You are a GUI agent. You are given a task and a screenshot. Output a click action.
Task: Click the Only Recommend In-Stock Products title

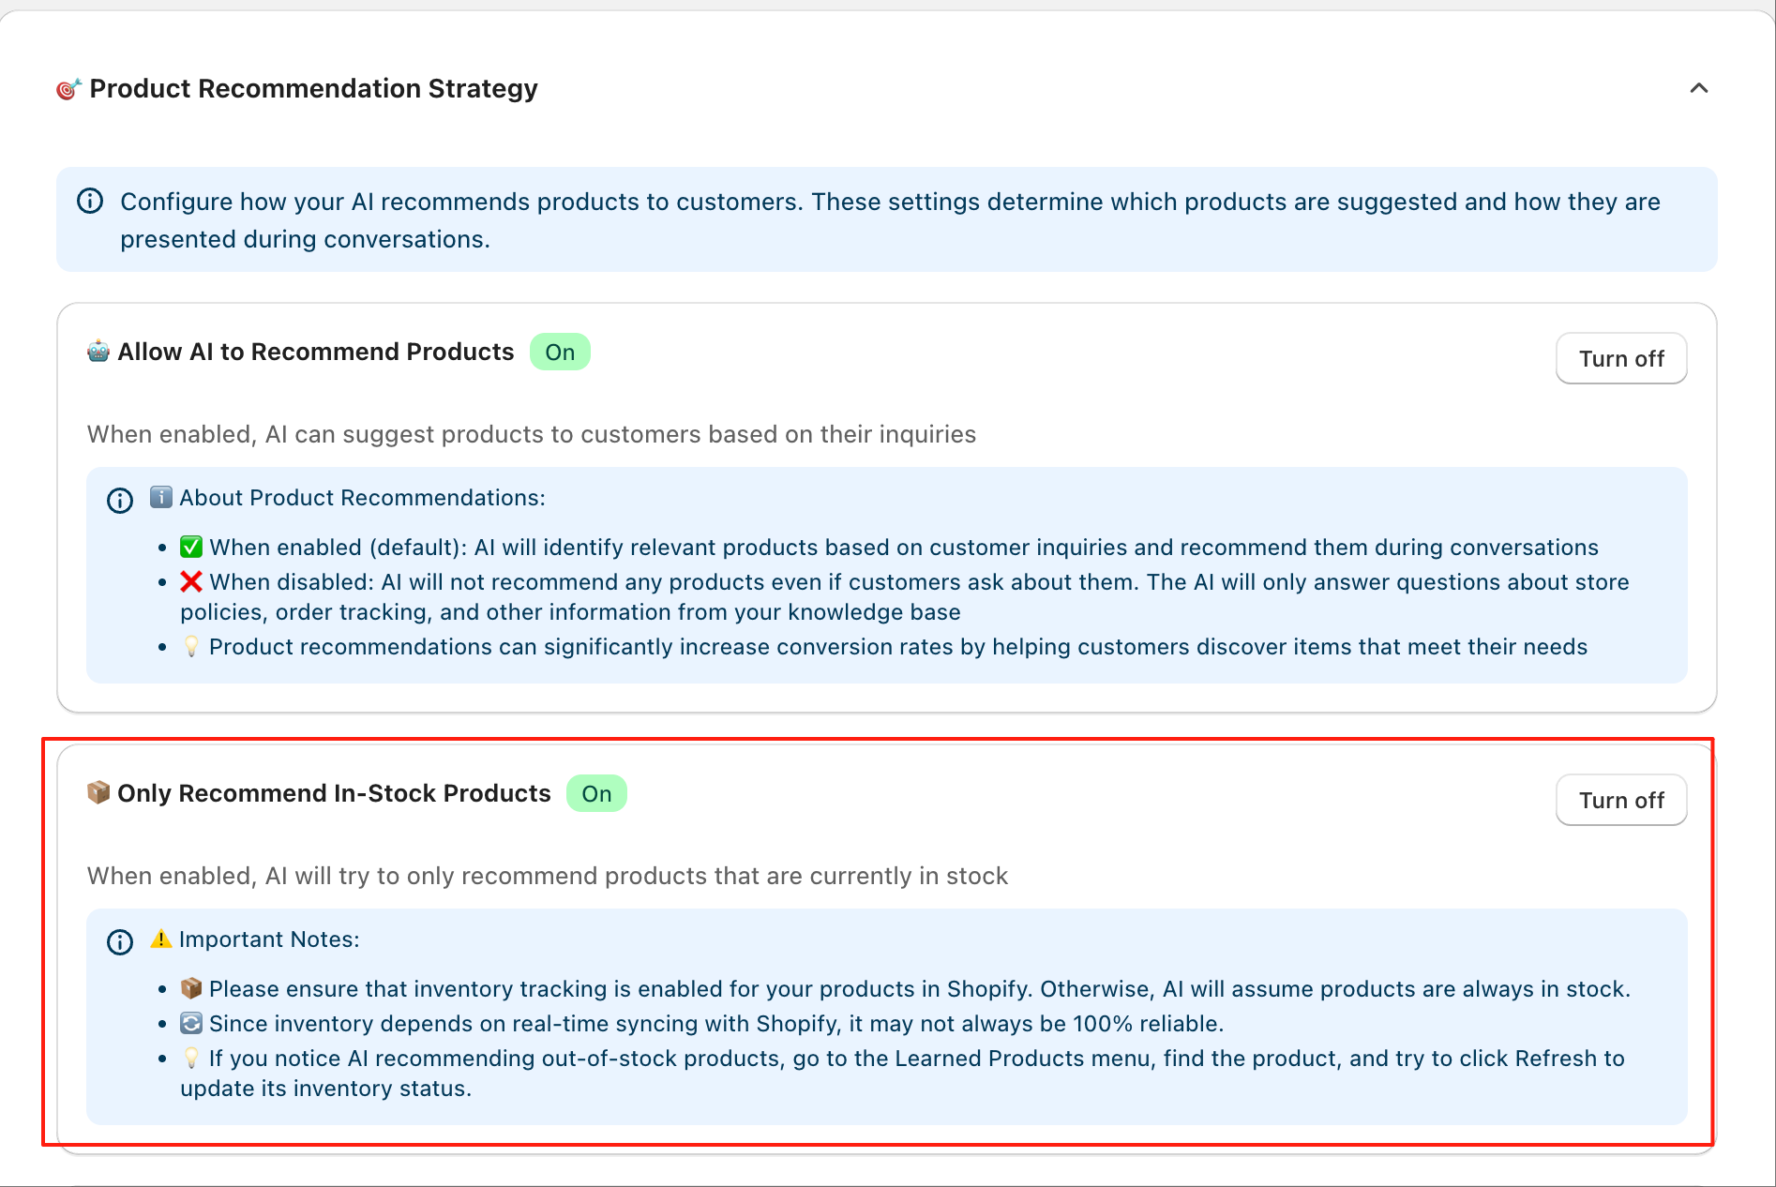click(x=334, y=793)
